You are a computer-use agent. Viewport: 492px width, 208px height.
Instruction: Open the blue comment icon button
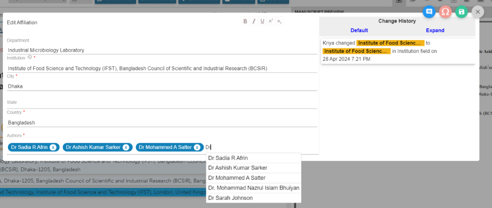(x=429, y=12)
